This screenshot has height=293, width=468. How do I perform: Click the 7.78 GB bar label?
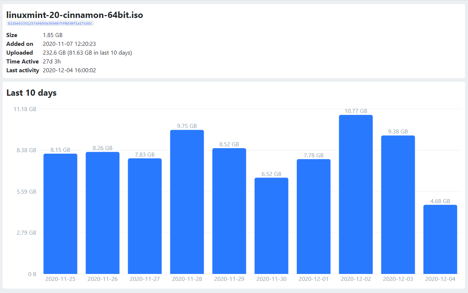coord(313,155)
